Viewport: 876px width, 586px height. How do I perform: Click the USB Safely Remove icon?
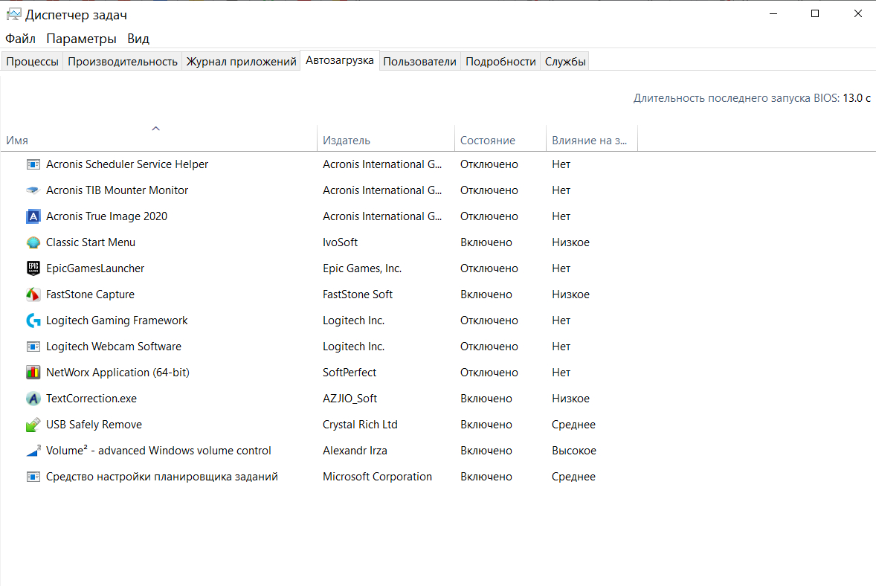(x=33, y=425)
